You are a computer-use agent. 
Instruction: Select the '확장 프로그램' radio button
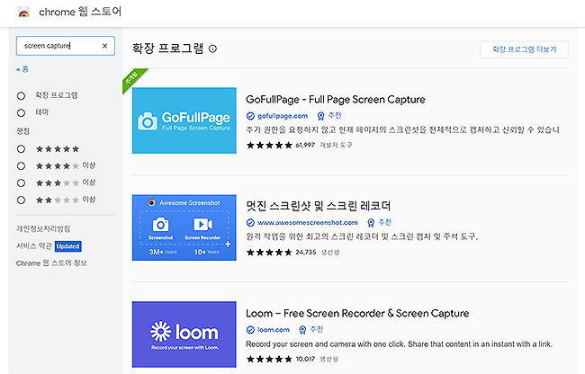[x=21, y=95]
